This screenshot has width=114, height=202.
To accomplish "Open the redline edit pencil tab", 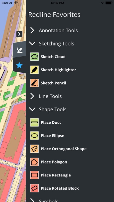I will 20,50.
